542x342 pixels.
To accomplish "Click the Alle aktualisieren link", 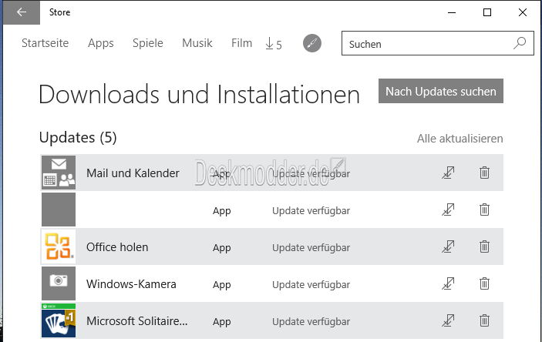I will coord(460,139).
